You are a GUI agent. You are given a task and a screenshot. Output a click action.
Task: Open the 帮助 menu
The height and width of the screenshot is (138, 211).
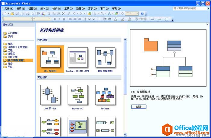click(x=116, y=8)
